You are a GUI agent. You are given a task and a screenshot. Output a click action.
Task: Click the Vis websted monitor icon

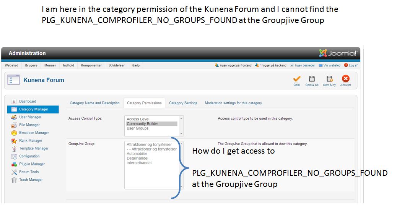pos(321,65)
